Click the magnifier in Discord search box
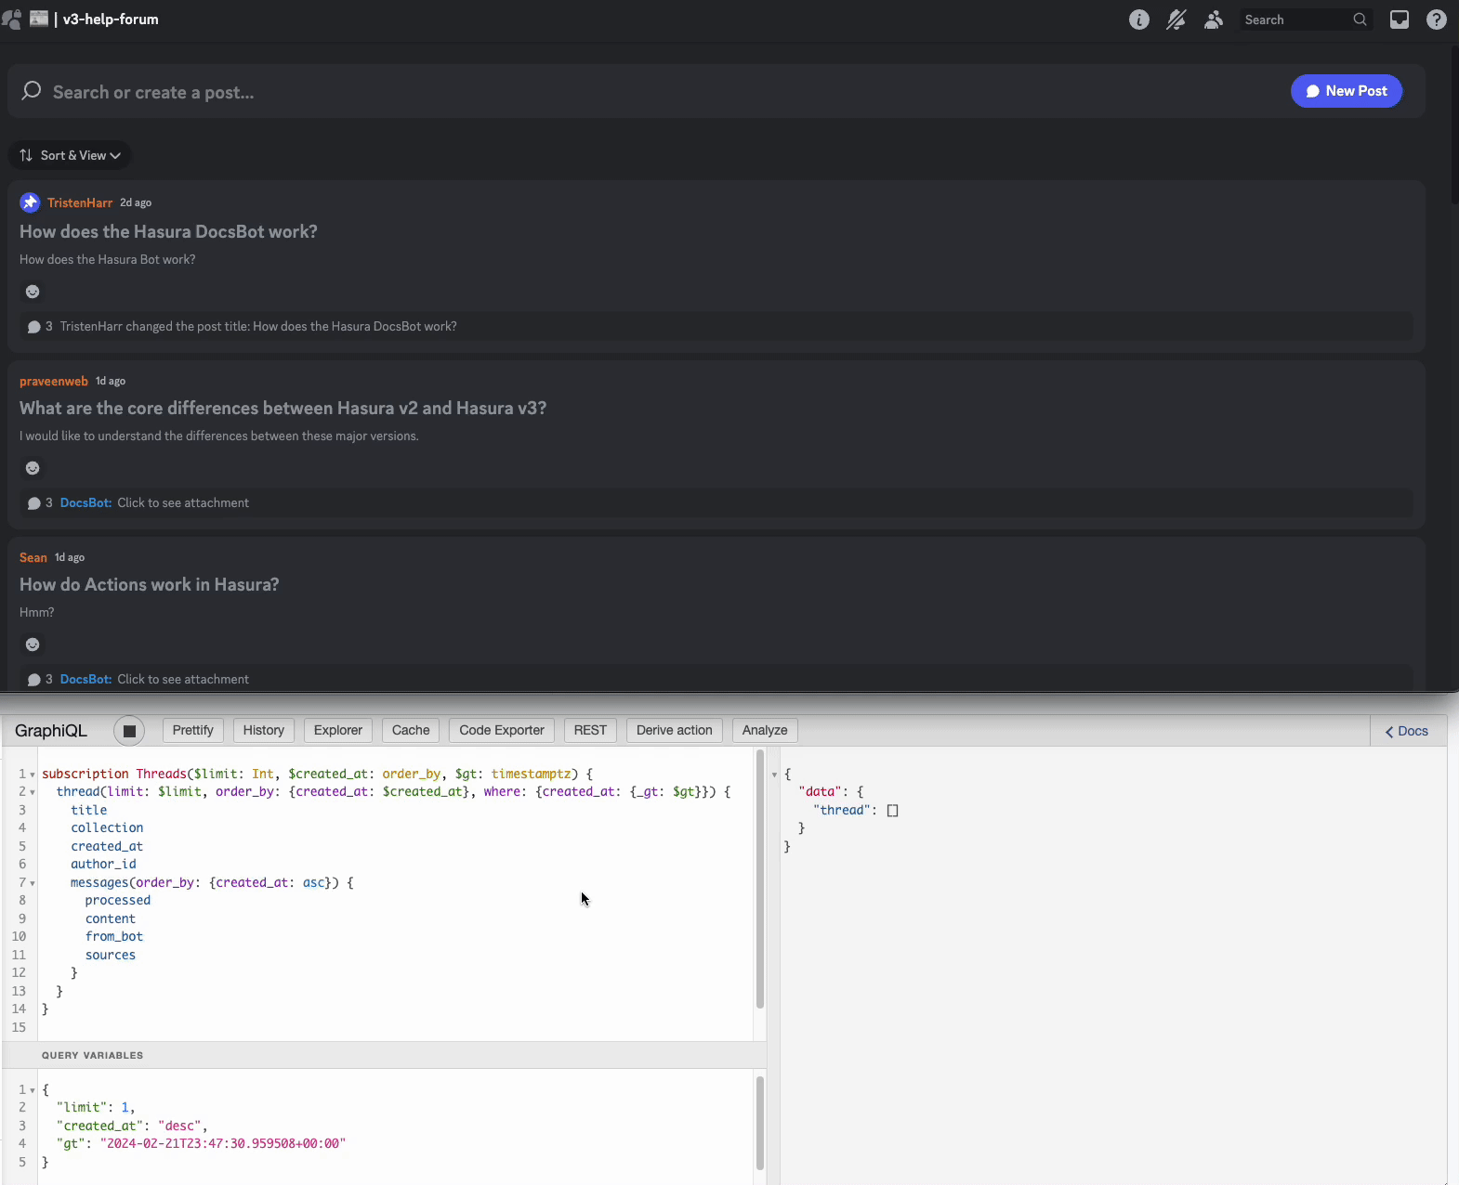 coord(1360,20)
